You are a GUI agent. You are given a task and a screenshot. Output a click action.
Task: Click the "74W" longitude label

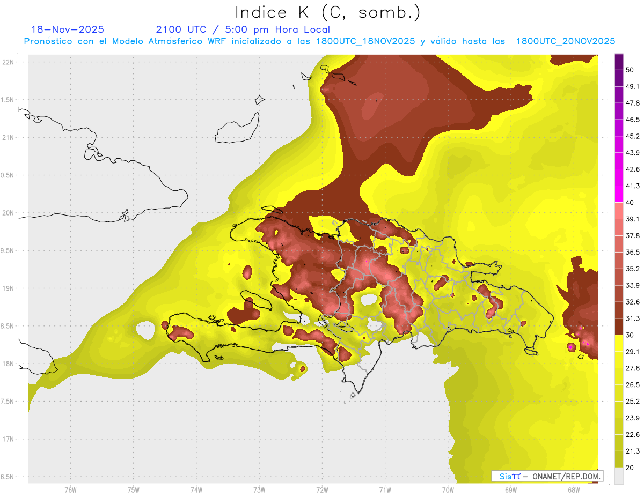coord(196,490)
